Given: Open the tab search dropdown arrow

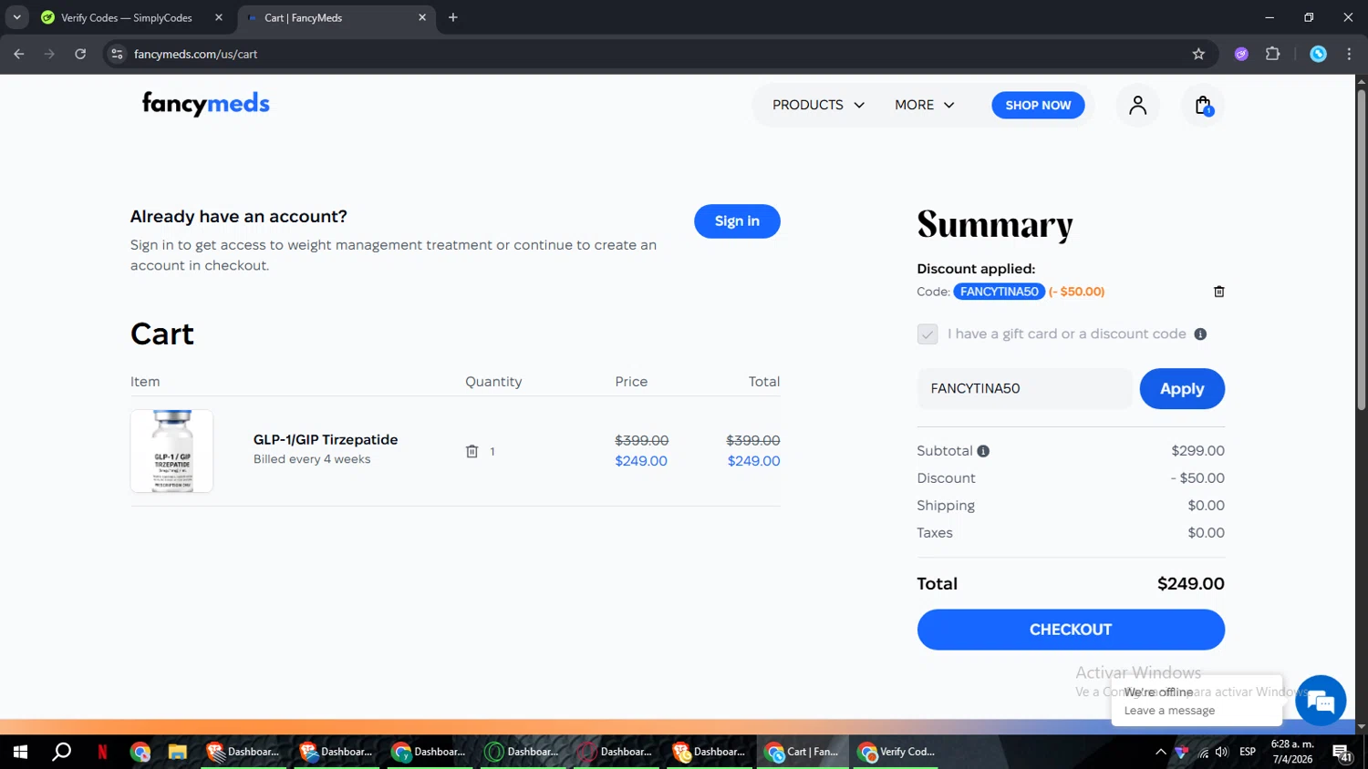Looking at the screenshot, I should (x=16, y=17).
